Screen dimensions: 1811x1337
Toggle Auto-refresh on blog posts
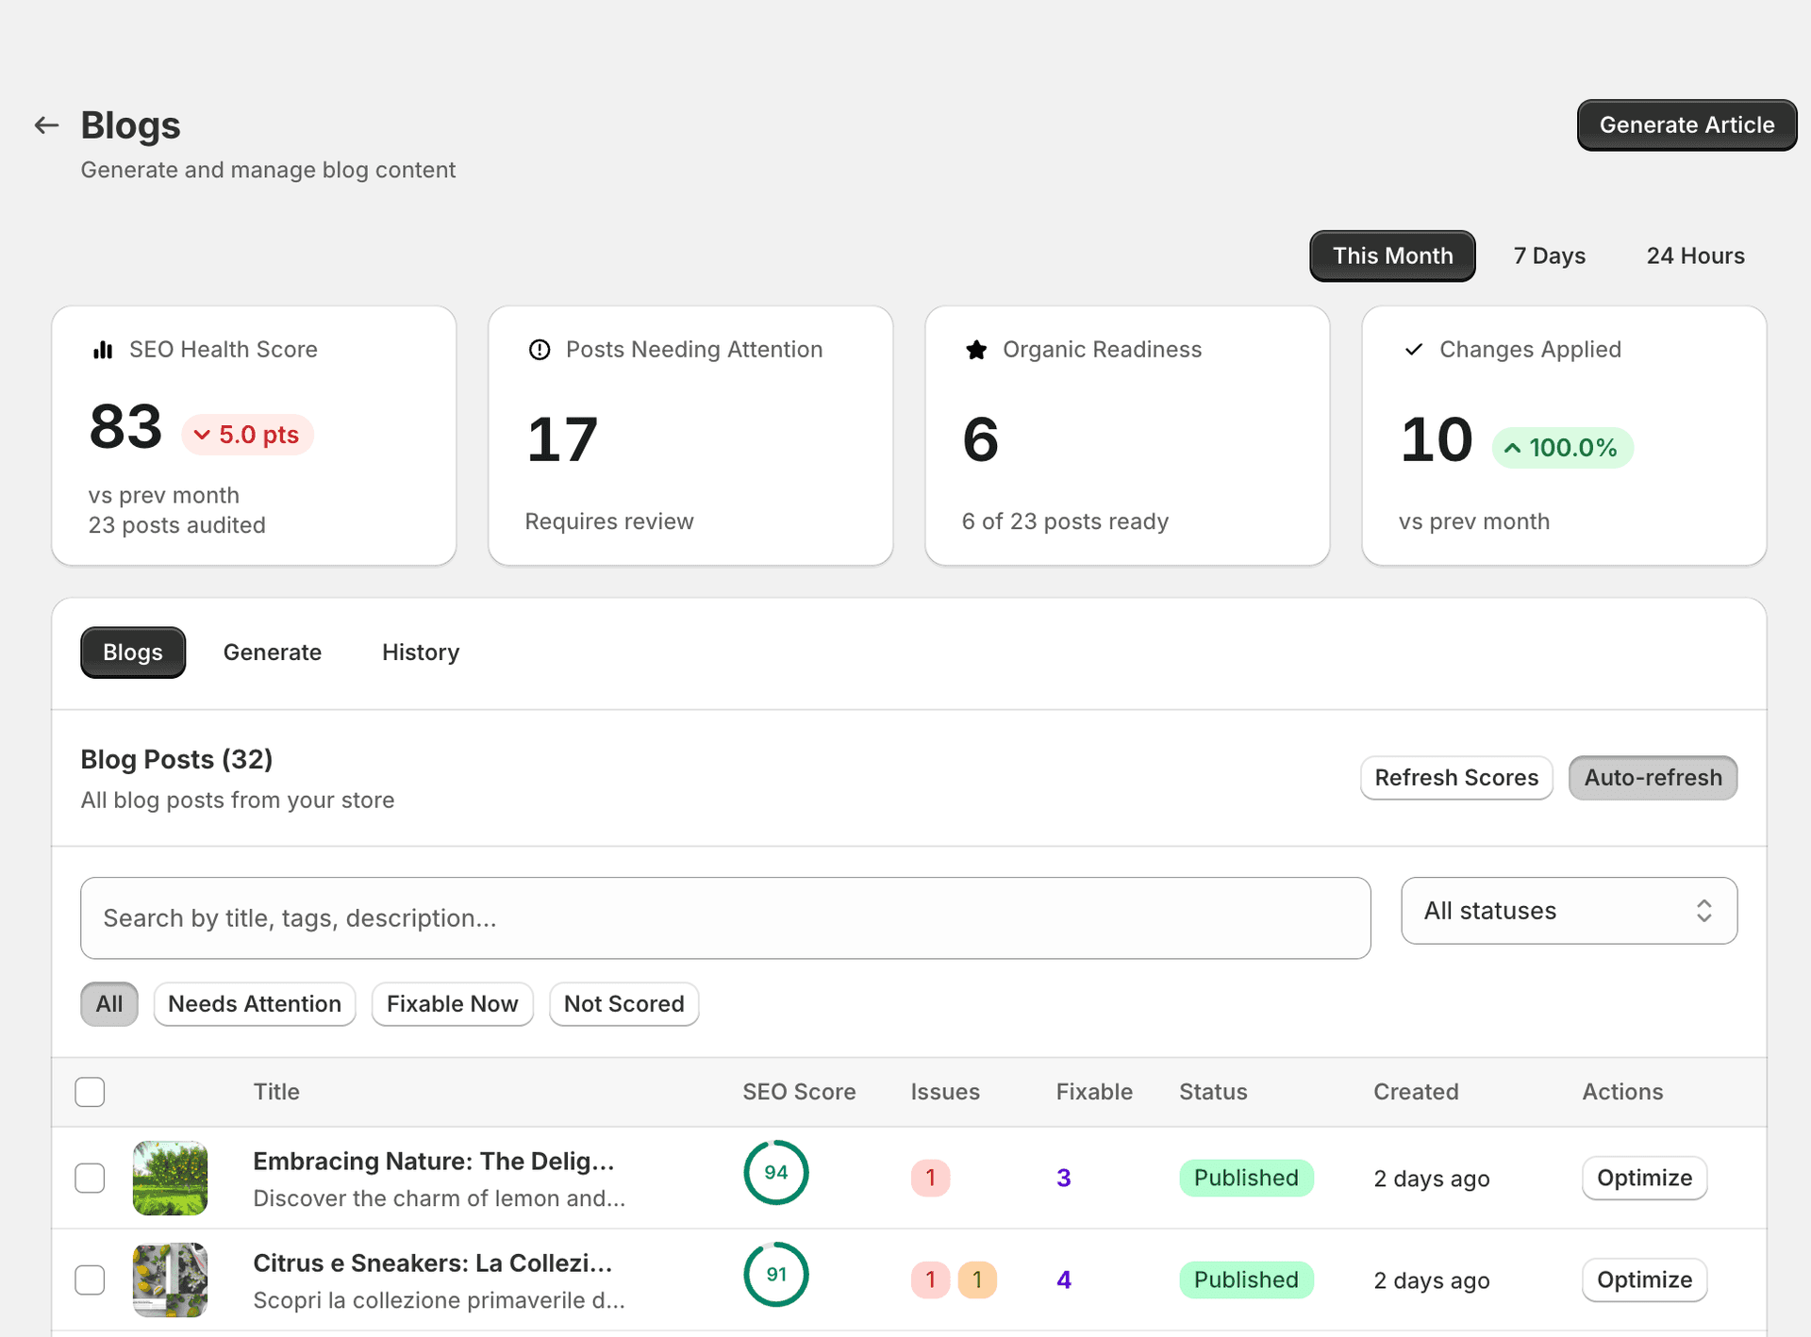click(1653, 778)
